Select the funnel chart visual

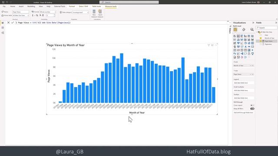click(x=238, y=43)
